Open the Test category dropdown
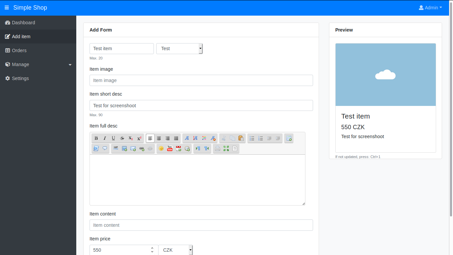This screenshot has height=255, width=453. [x=179, y=48]
